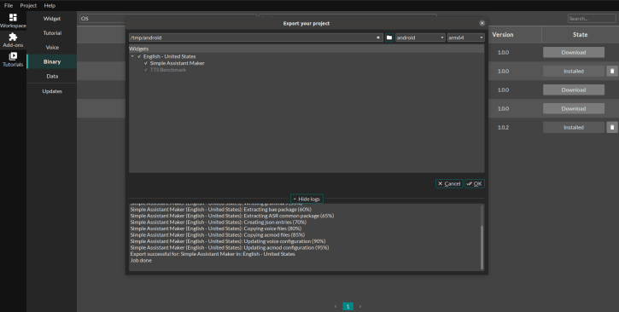619x312 pixels.
Task: Select the Copying voice files (80%) log line
Action: [x=215, y=228]
